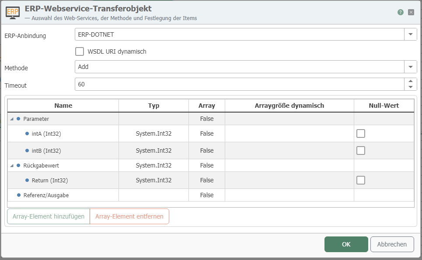Viewport: 422px width, 260px height.
Task: Click Array-Element hinzufügen button
Action: (x=49, y=216)
